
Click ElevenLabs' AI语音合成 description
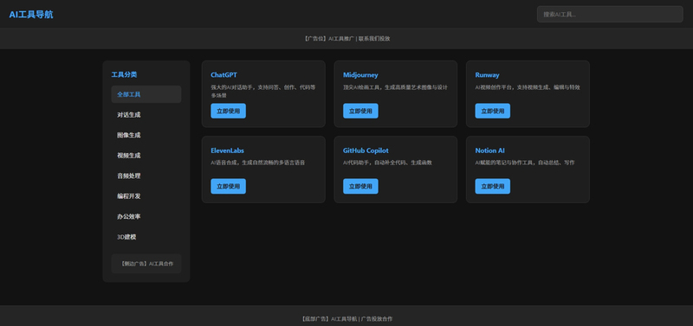click(257, 163)
